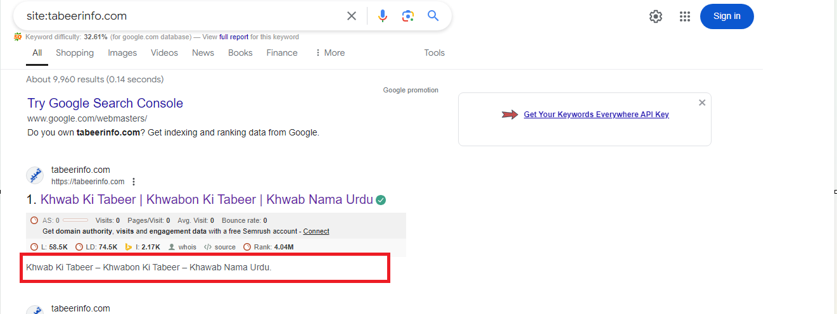Image resolution: width=837 pixels, height=314 pixels.
Task: Open the Google apps grid icon
Action: [x=685, y=16]
